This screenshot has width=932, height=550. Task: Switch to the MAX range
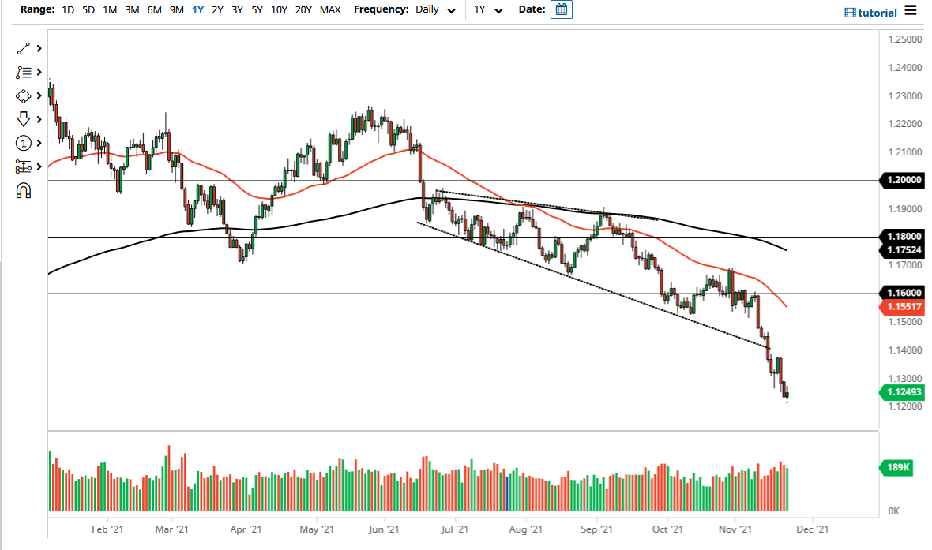point(330,10)
